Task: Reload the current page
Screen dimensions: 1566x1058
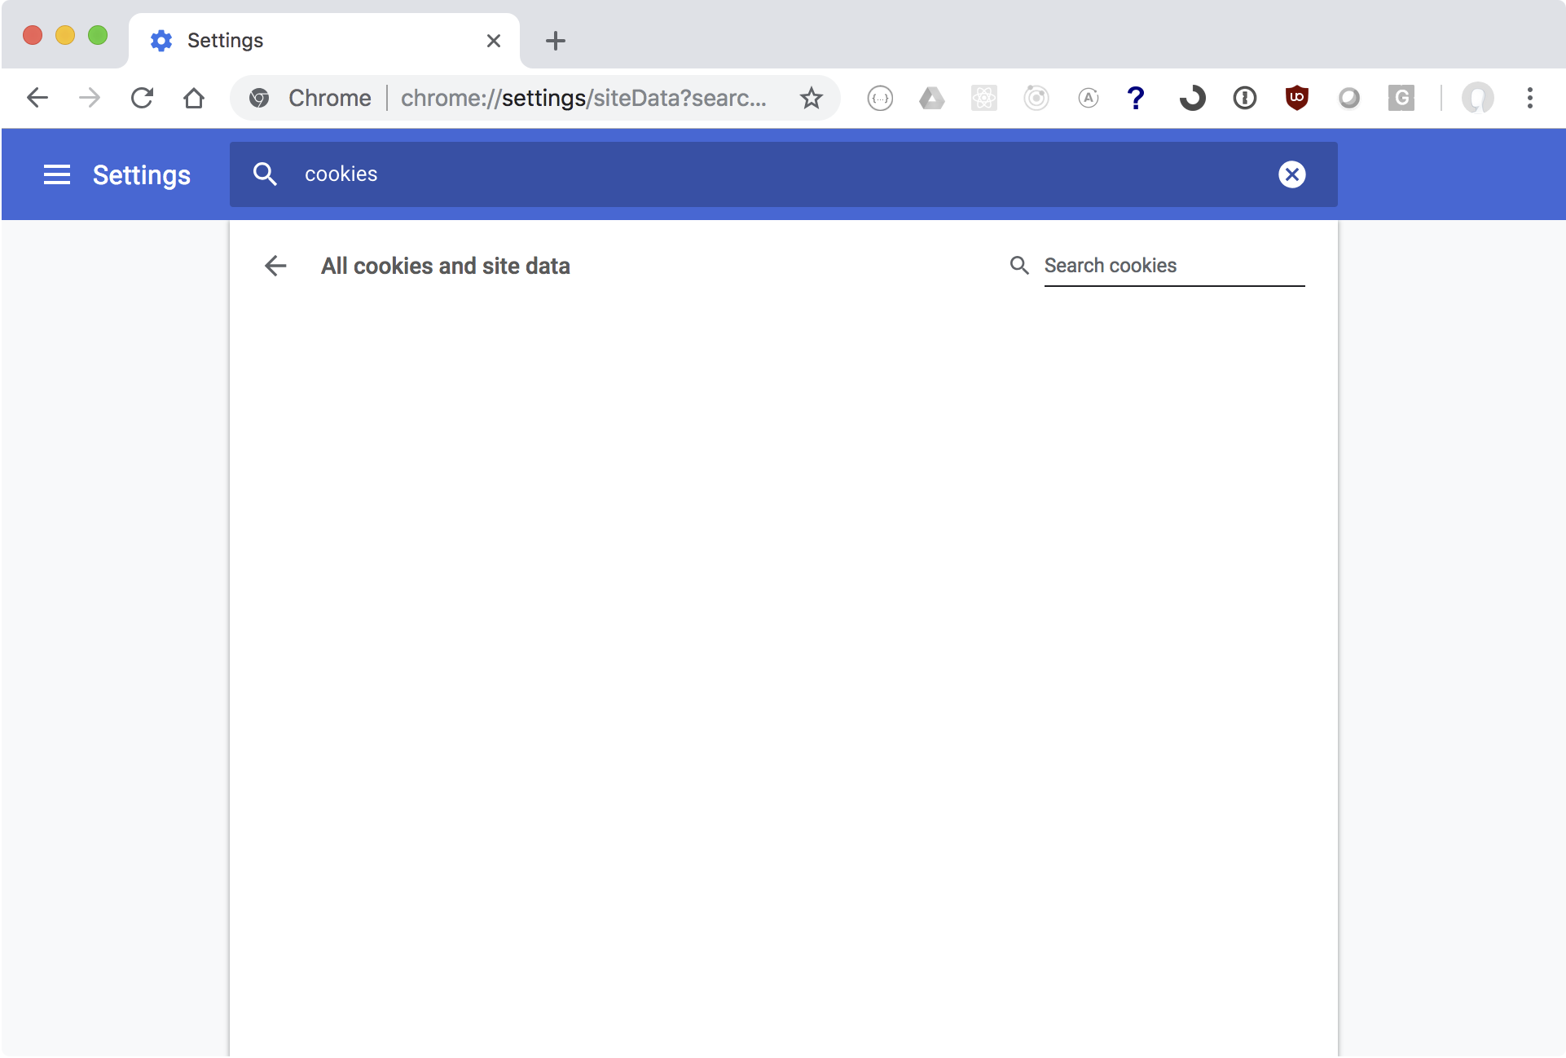Action: tap(142, 99)
